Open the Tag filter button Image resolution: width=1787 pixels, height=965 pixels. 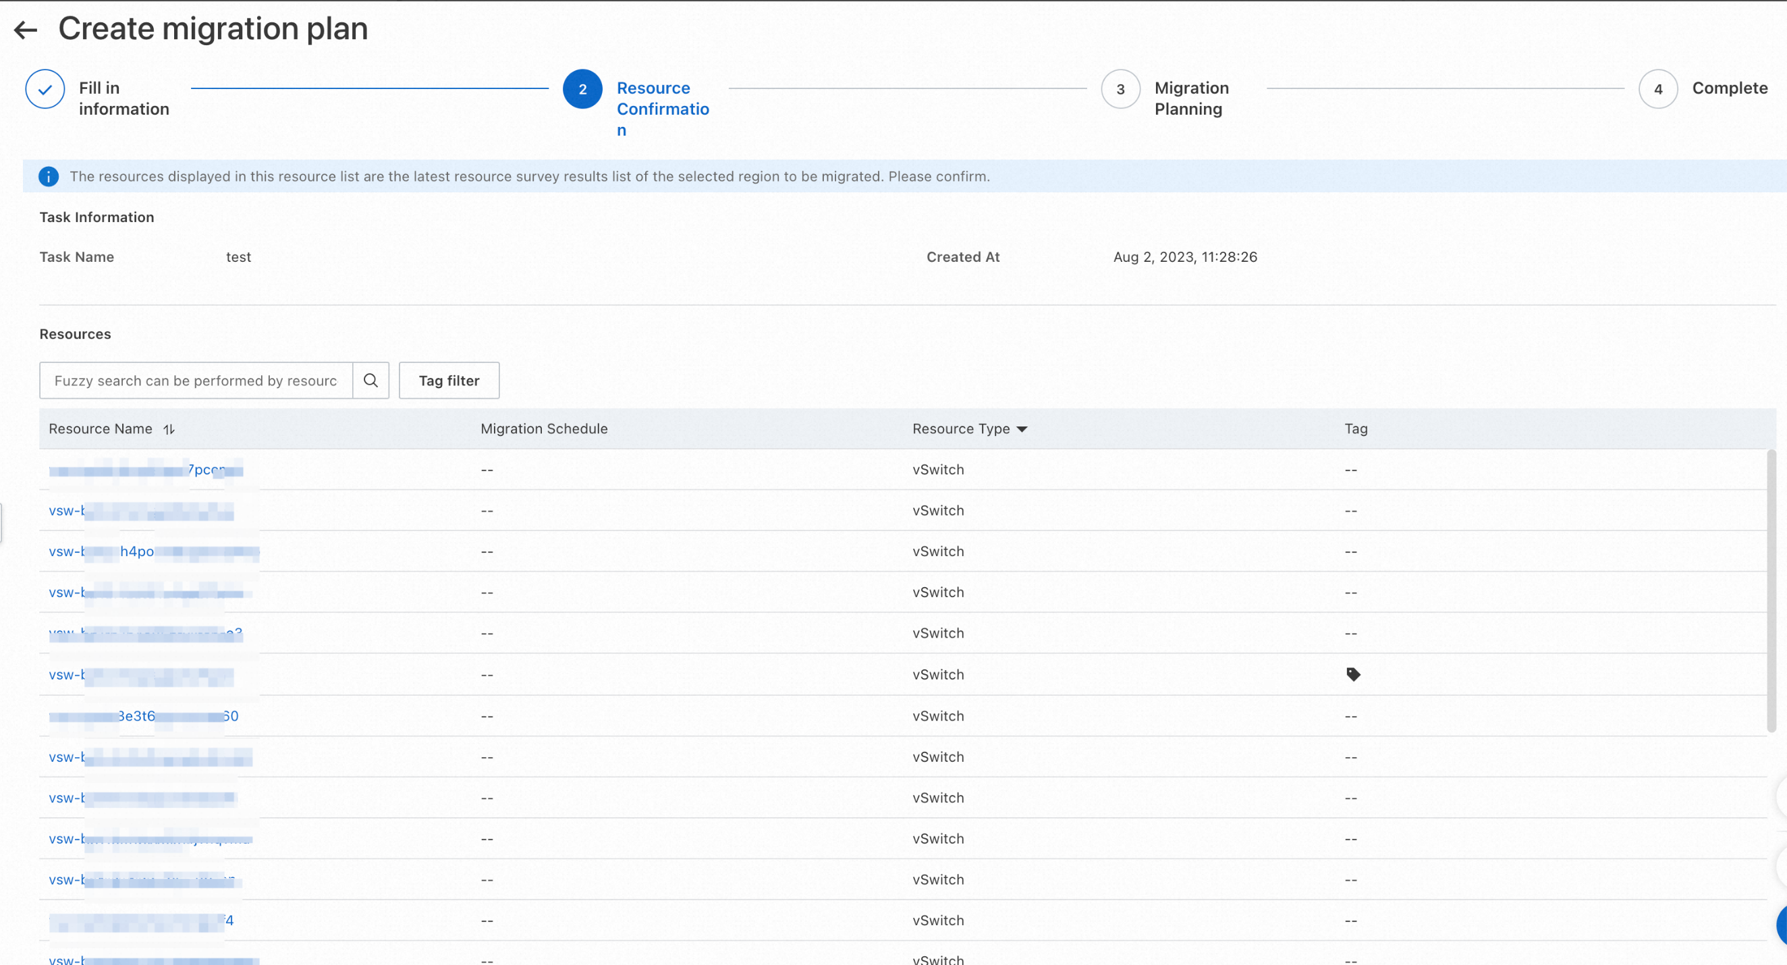click(x=449, y=380)
